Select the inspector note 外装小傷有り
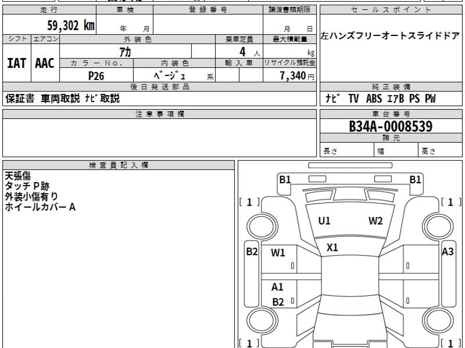Screen dimensions: 465x348 coord(31,196)
